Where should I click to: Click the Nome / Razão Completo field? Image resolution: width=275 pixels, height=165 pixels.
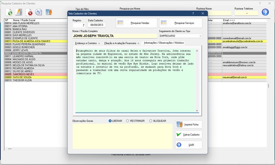click(x=115, y=36)
